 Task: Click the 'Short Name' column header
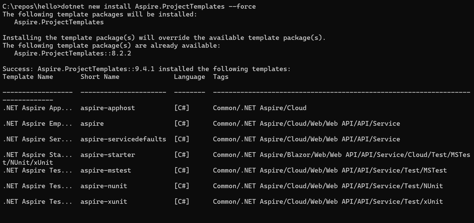click(x=100, y=77)
